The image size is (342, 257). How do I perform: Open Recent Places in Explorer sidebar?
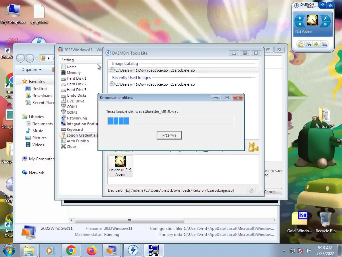pos(40,102)
